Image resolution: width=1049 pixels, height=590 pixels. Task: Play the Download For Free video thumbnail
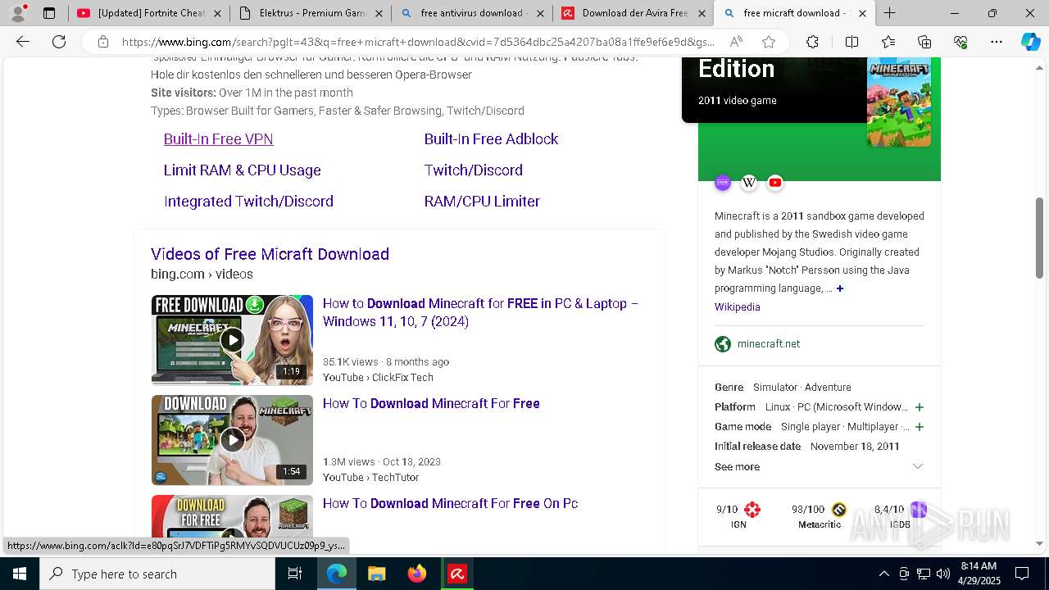(232, 518)
